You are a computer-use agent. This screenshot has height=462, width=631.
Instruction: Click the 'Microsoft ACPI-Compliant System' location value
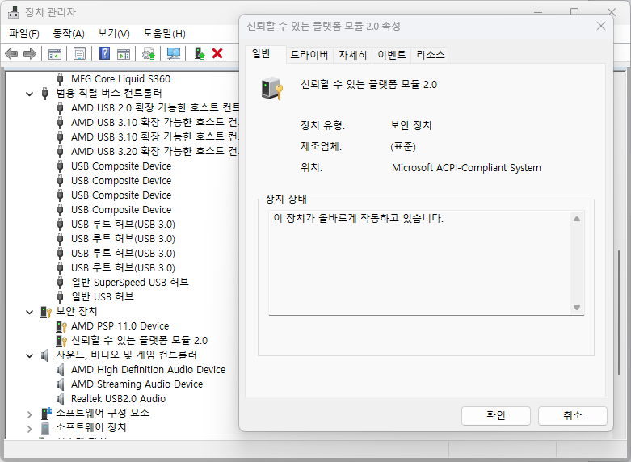click(x=466, y=168)
